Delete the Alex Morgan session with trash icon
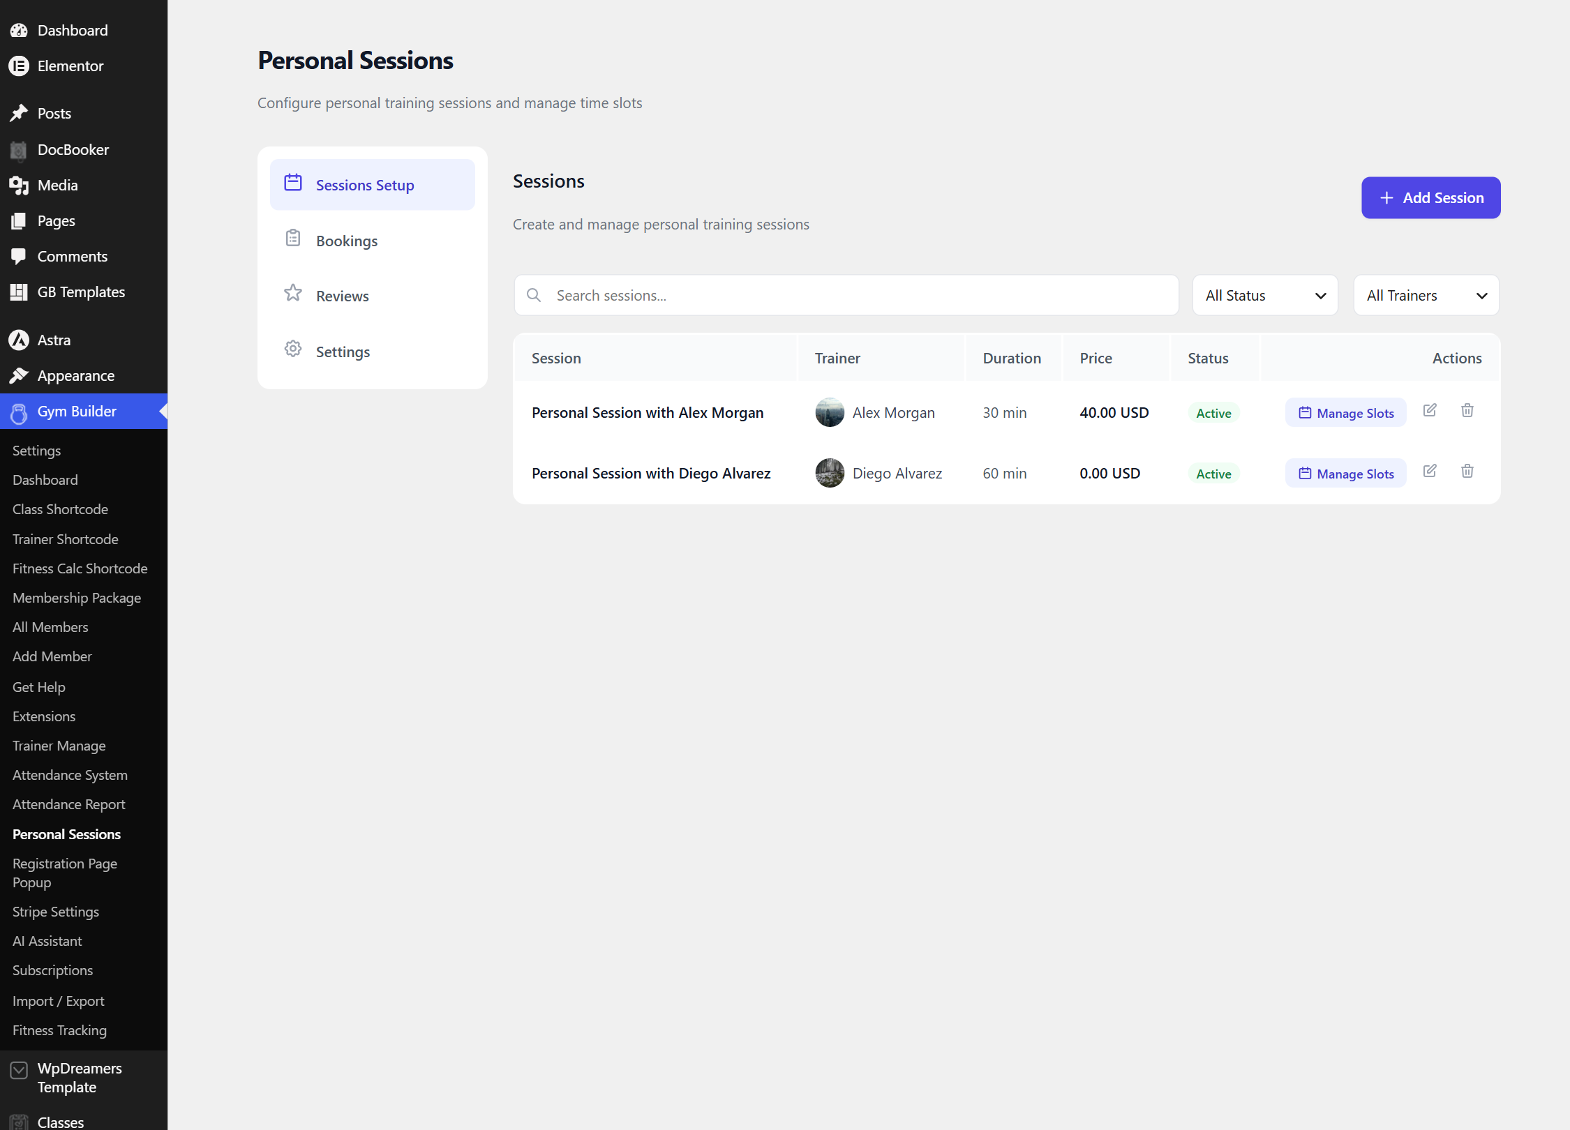The image size is (1570, 1130). point(1467,410)
